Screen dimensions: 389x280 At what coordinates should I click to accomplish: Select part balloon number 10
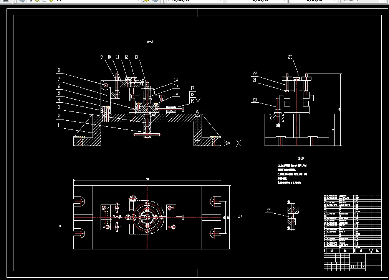(109, 57)
